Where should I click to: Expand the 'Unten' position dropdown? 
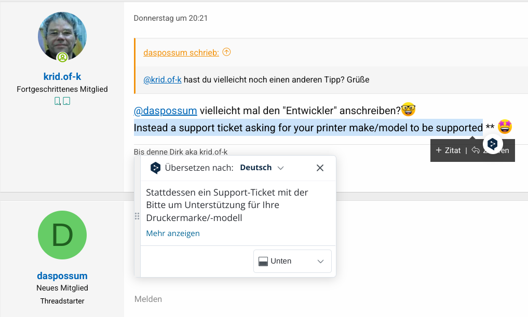click(292, 261)
